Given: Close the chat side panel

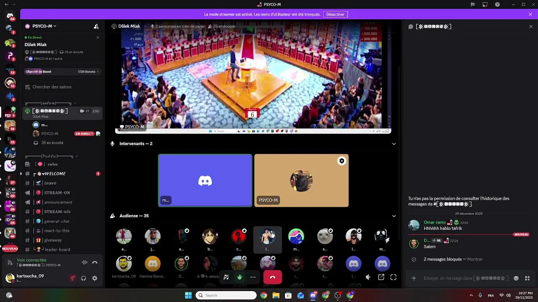Looking at the screenshot, I should (531, 26).
